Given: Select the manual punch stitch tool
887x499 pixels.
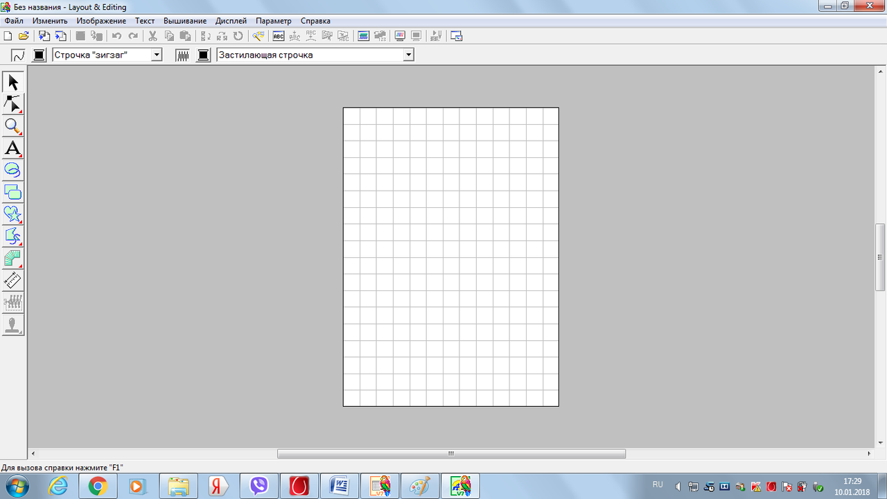Looking at the screenshot, I should [13, 259].
